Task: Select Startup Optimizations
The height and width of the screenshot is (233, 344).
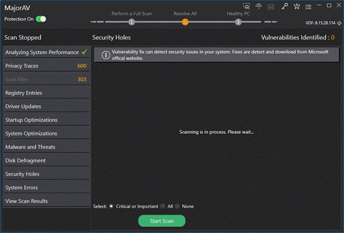Action: pos(47,120)
